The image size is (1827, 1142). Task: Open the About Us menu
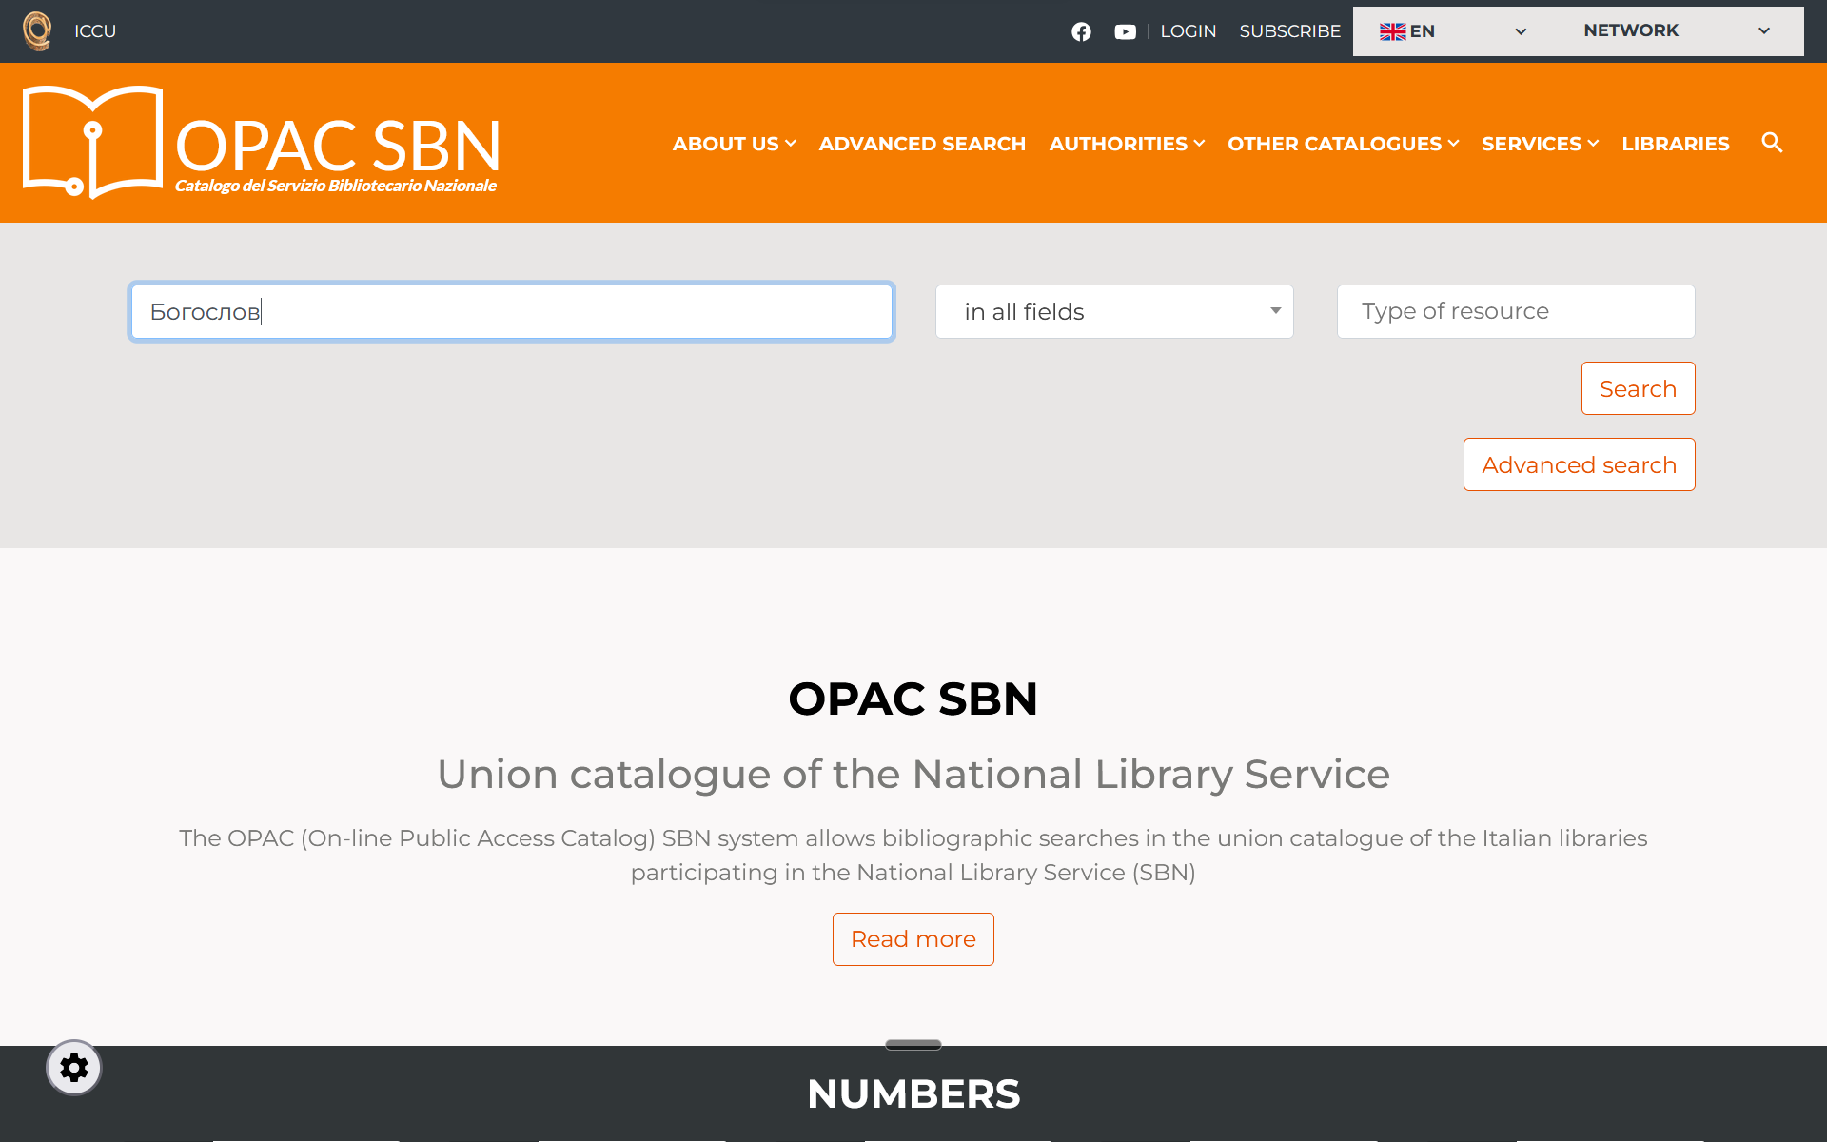pos(734,144)
